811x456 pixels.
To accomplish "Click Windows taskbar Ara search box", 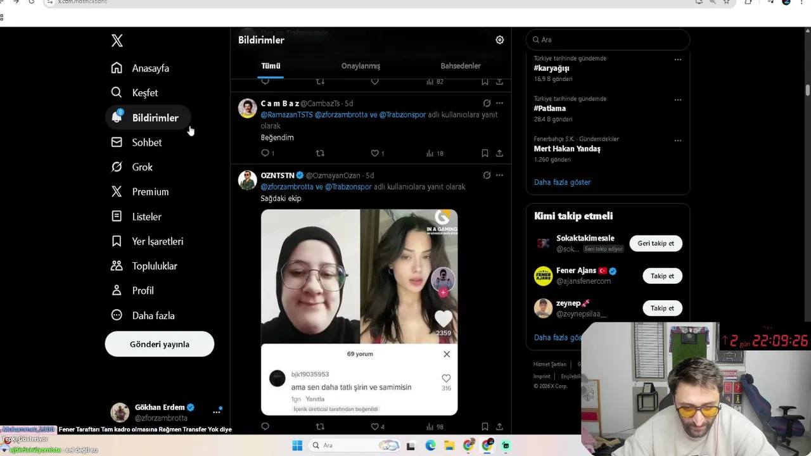I will click(x=354, y=445).
